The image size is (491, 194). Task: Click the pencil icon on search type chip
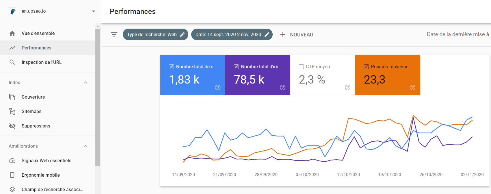[x=182, y=34]
